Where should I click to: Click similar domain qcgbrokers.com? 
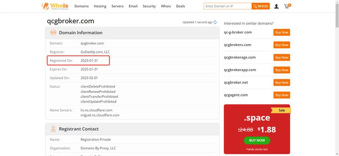(237, 45)
